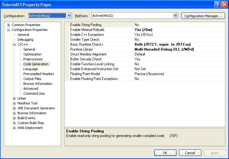Viewport: 229px width, 159px height.
Task: Select the Debugging tree item
Action: click(25, 40)
